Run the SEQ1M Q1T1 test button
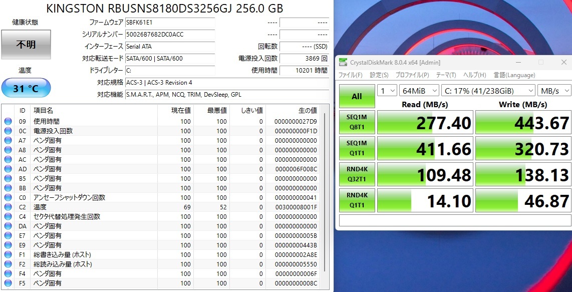This screenshot has height=292, width=572. tap(357, 148)
